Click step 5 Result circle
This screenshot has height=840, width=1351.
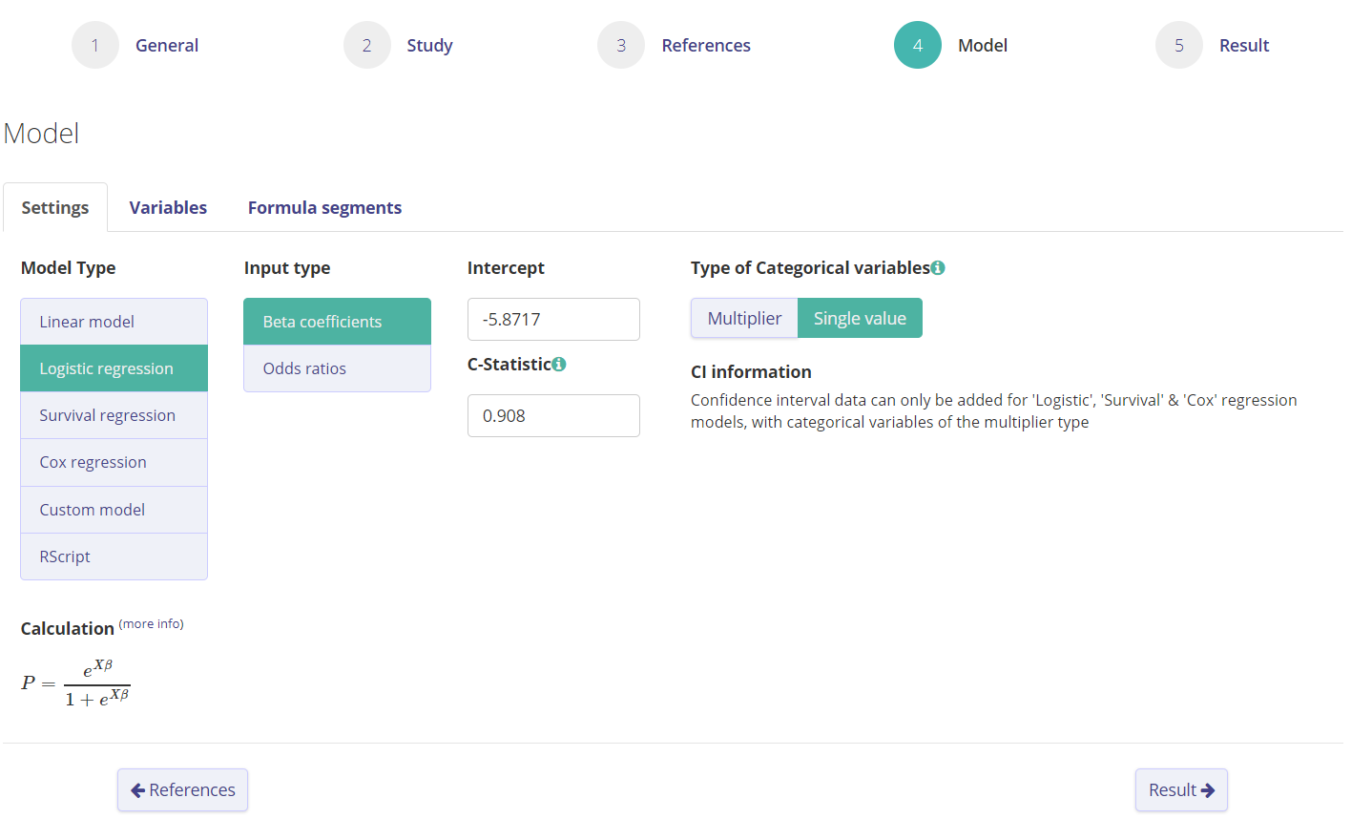click(x=1179, y=45)
